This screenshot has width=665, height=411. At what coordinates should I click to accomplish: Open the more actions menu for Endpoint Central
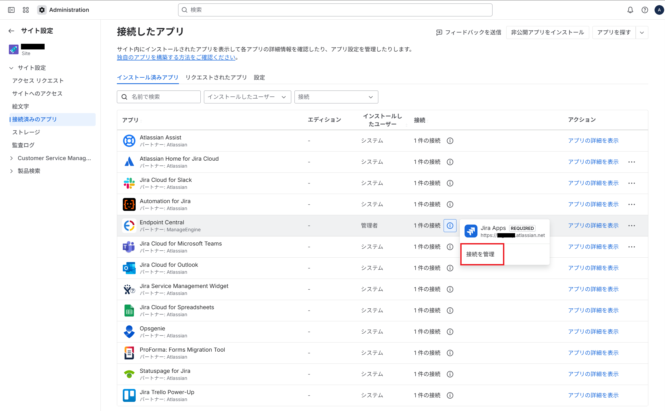tap(632, 226)
